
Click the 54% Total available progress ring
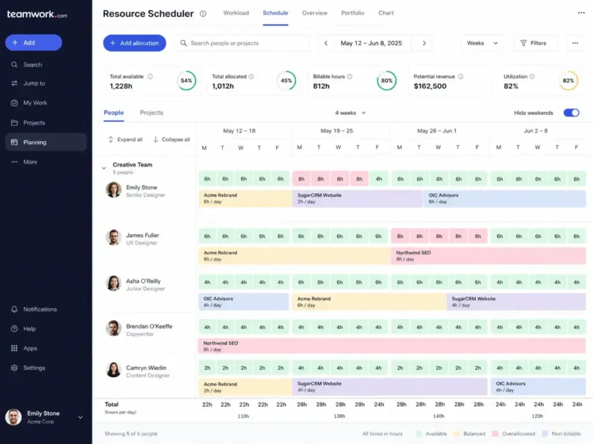click(x=186, y=80)
